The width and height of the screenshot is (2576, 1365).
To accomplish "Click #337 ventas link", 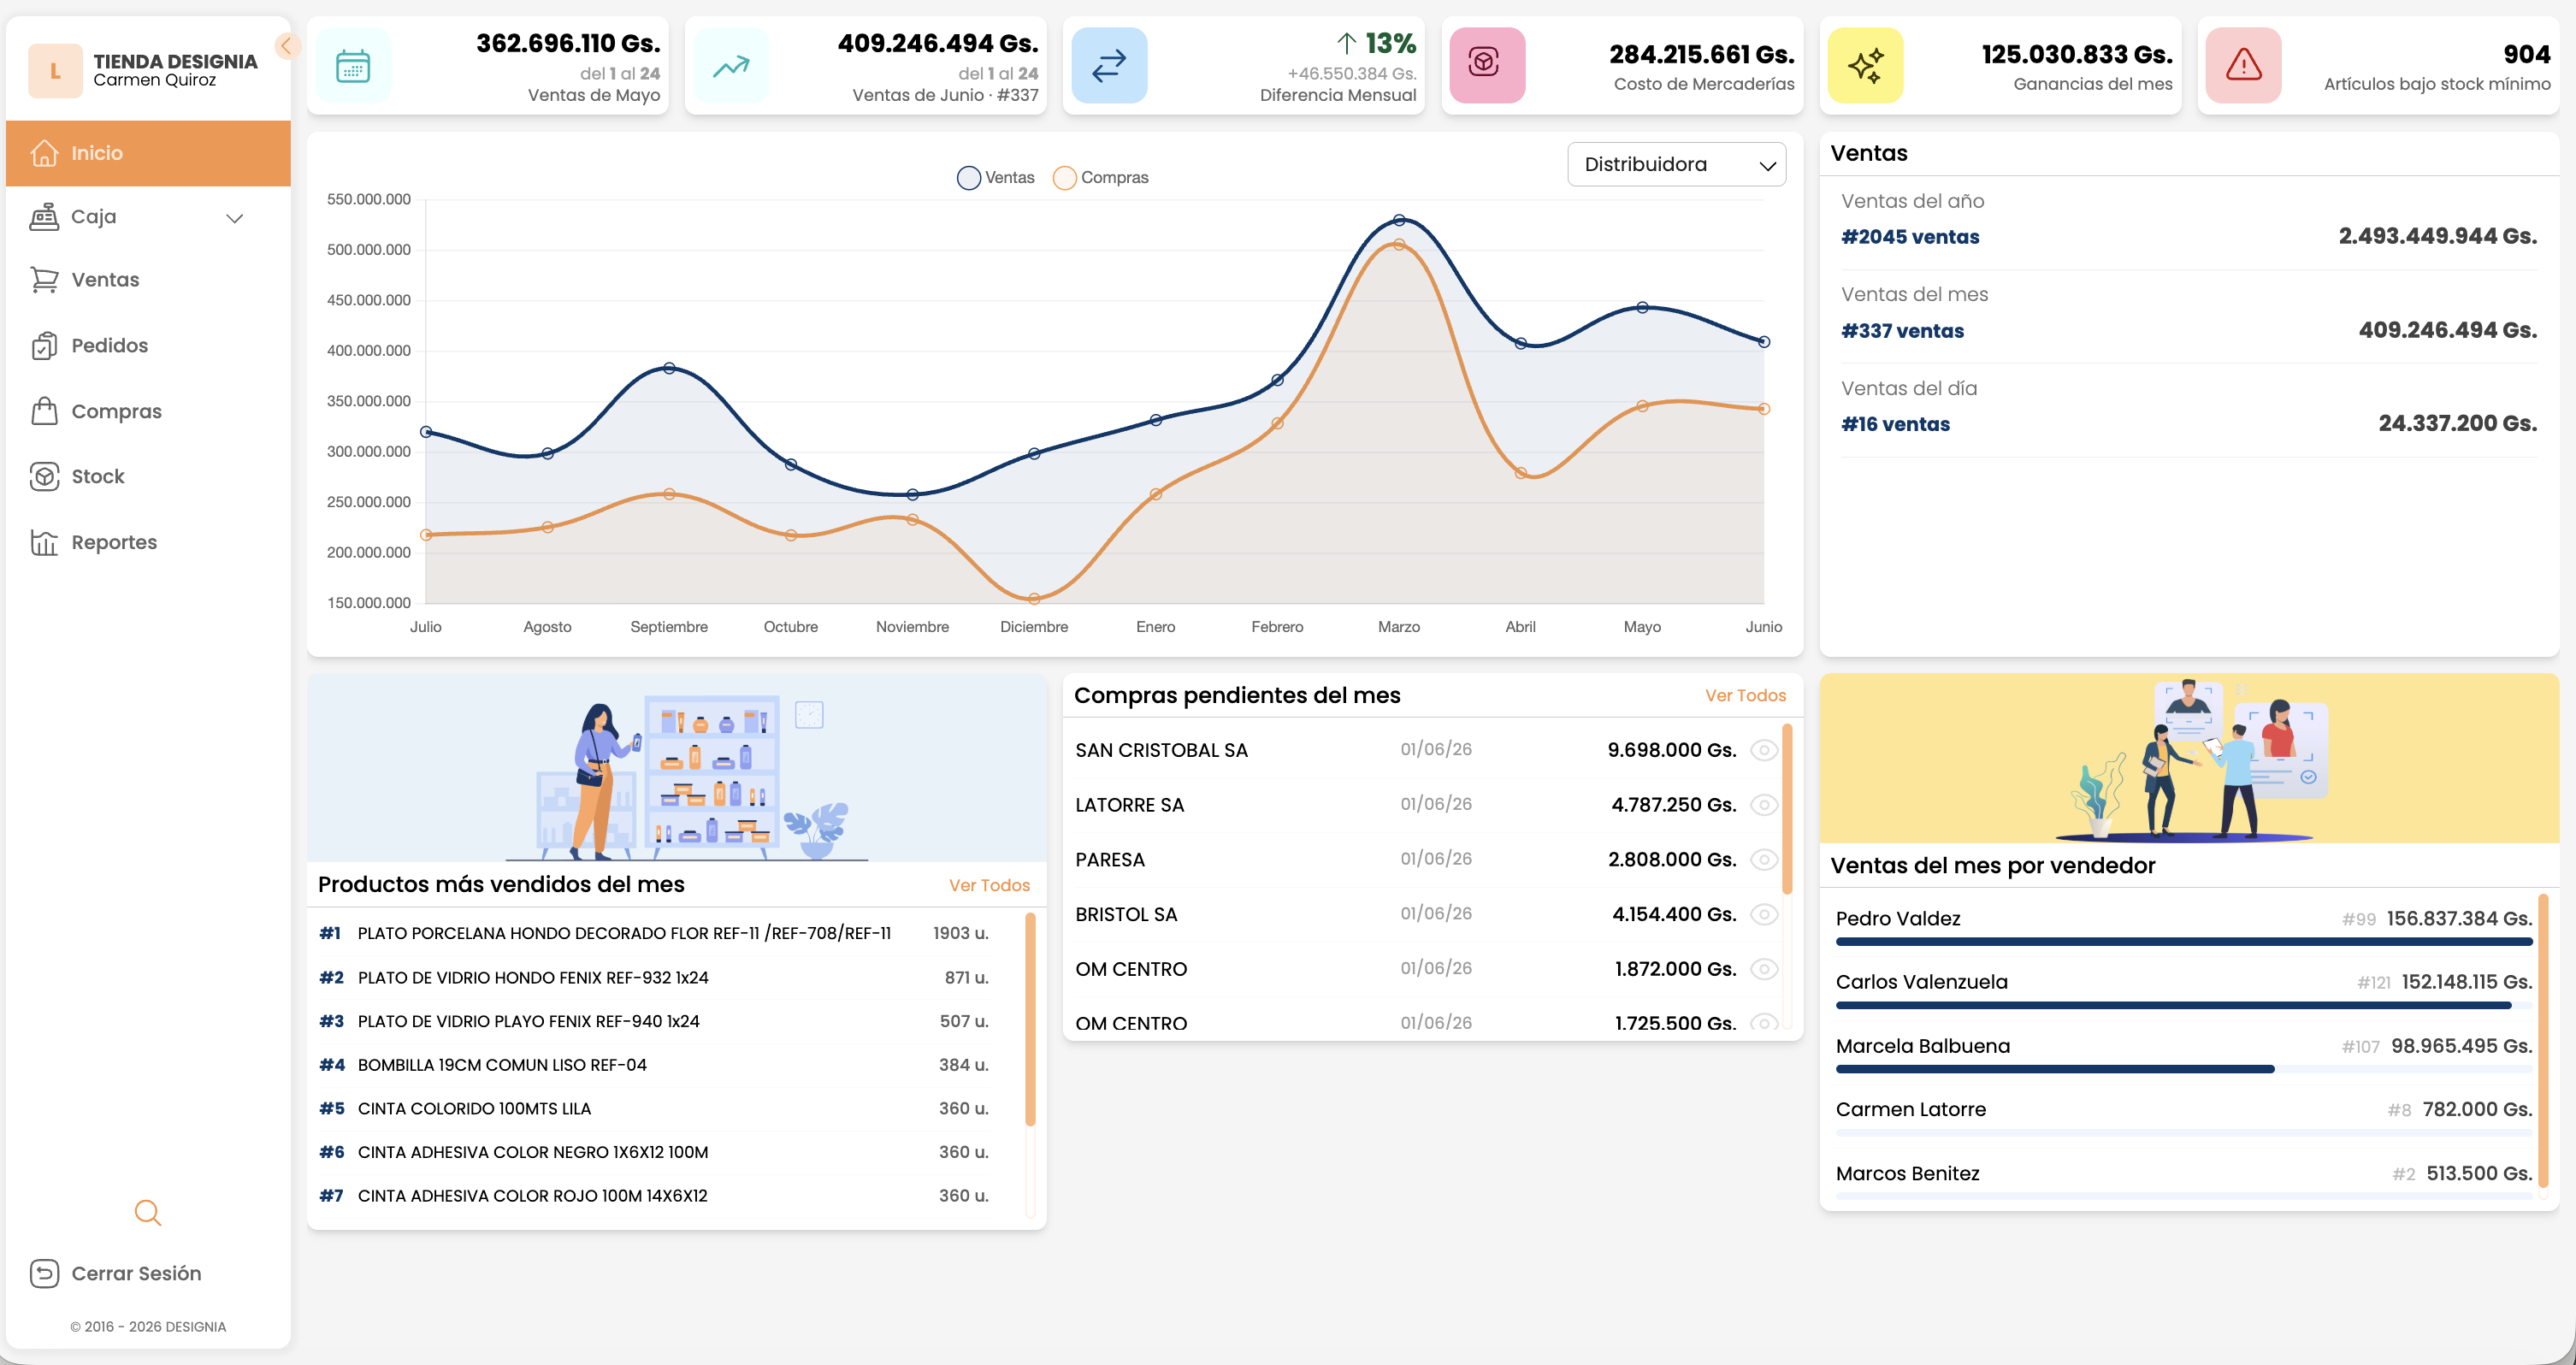I will pyautogui.click(x=1902, y=331).
